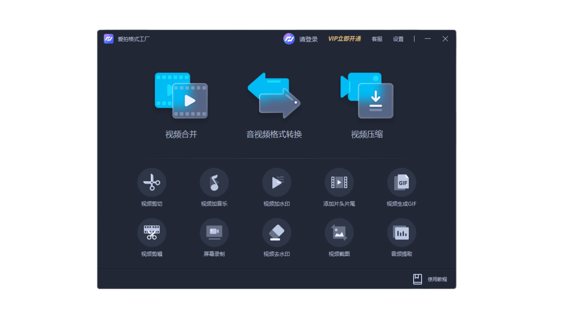The width and height of the screenshot is (565, 318).
Task: Launch the 添加片头片尾 intro/outro tool
Action: 339,187
